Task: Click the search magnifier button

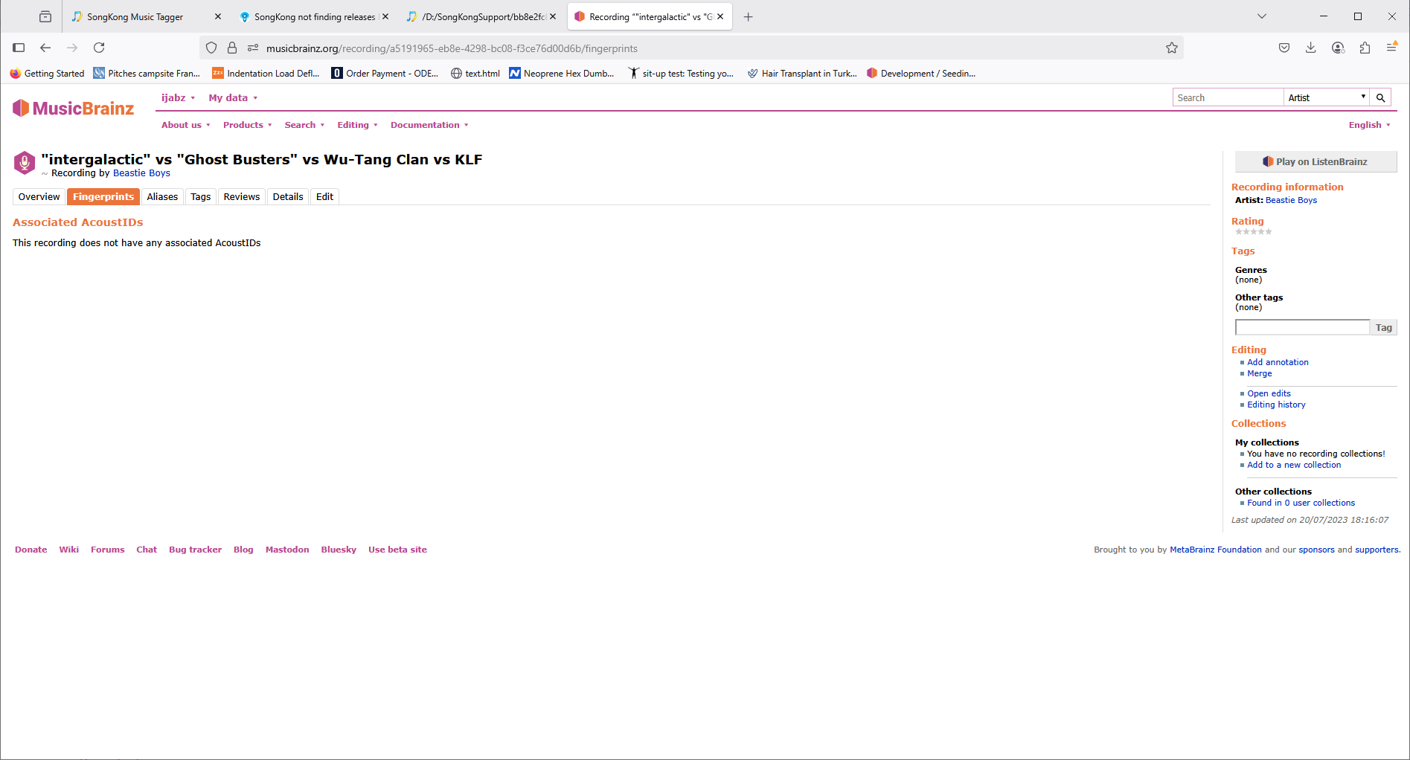Action: coord(1380,97)
